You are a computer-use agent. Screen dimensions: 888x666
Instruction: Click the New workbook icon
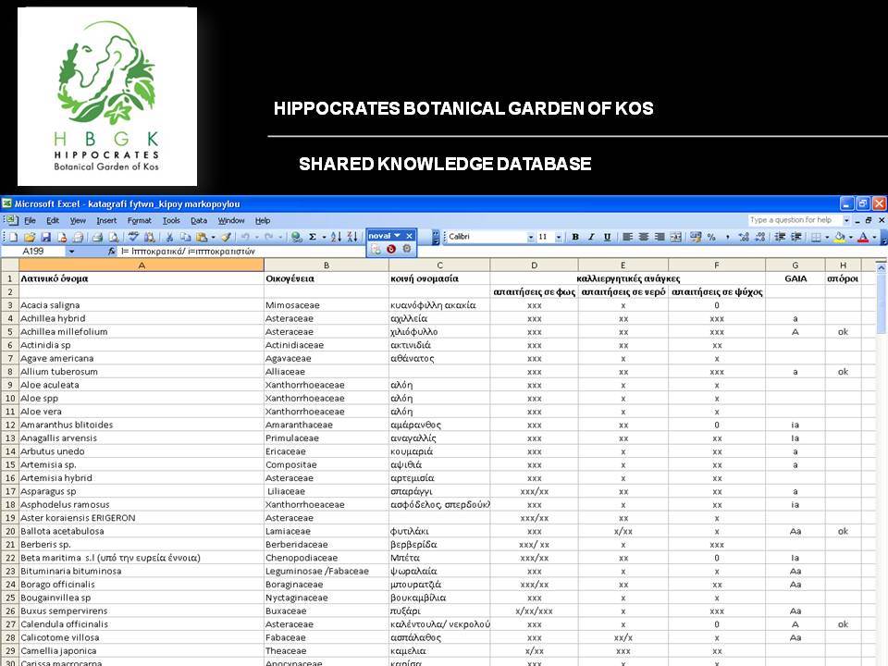[x=14, y=238]
